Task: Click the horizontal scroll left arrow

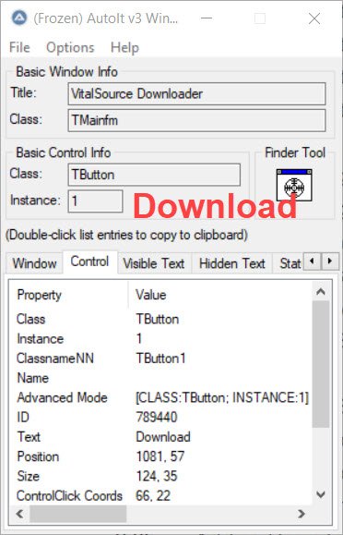Action: [x=19, y=514]
